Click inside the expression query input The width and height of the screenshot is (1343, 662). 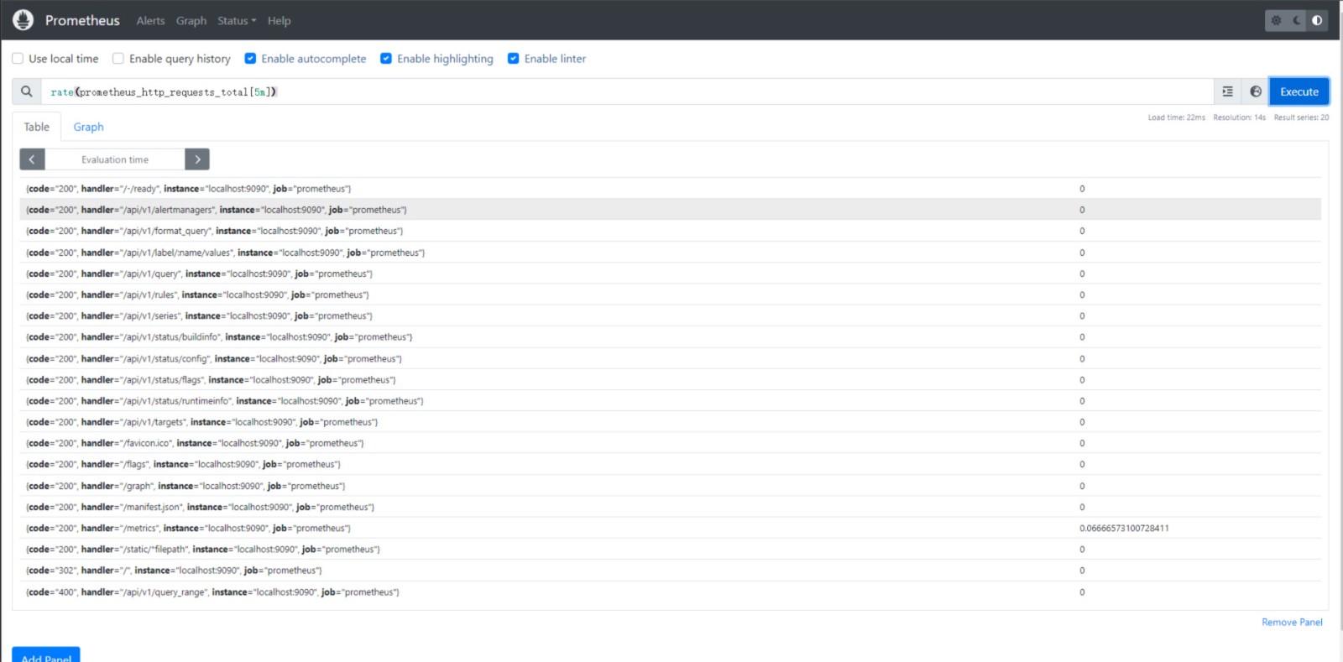click(628, 91)
